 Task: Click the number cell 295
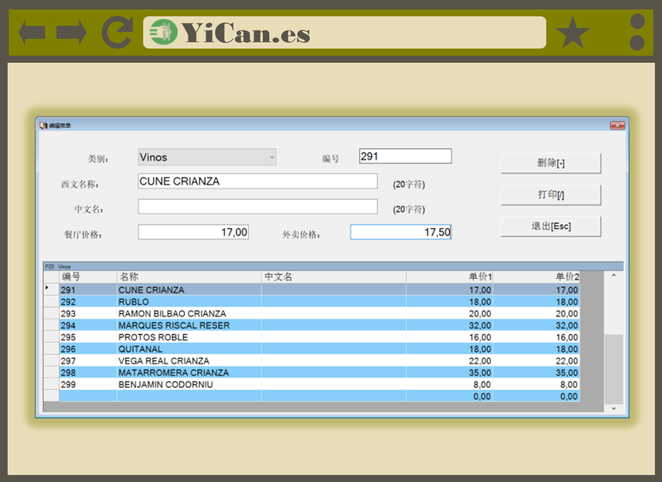[x=88, y=337]
